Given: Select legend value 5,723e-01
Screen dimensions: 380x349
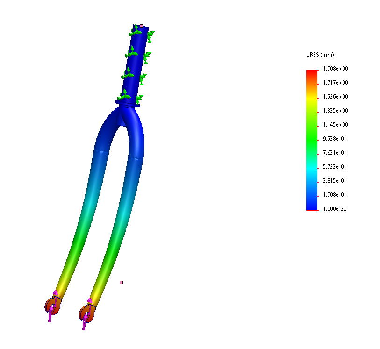Looking at the screenshot, I should [335, 167].
